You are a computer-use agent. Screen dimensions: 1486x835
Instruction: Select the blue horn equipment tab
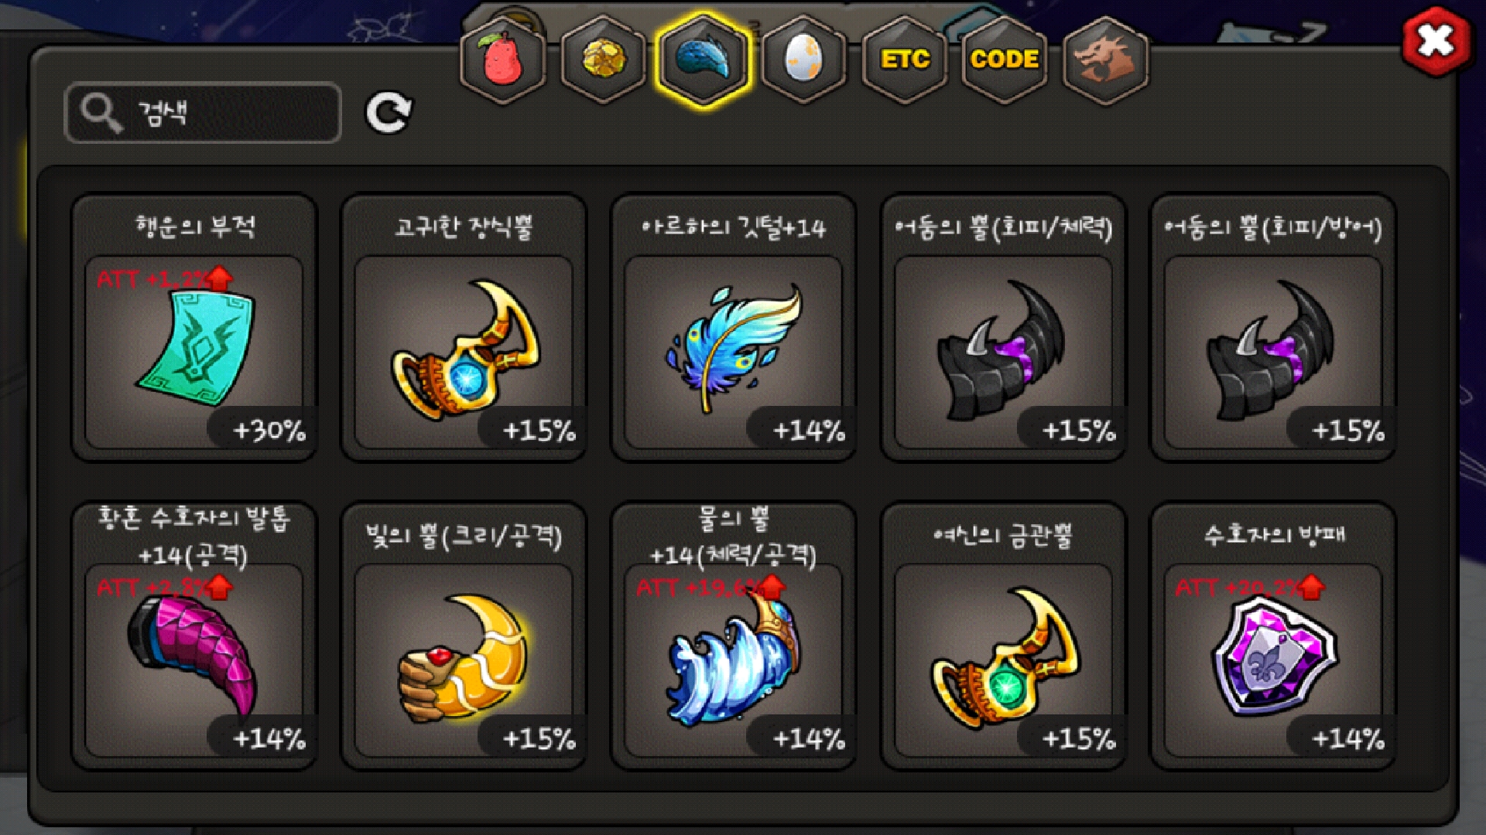[703, 59]
